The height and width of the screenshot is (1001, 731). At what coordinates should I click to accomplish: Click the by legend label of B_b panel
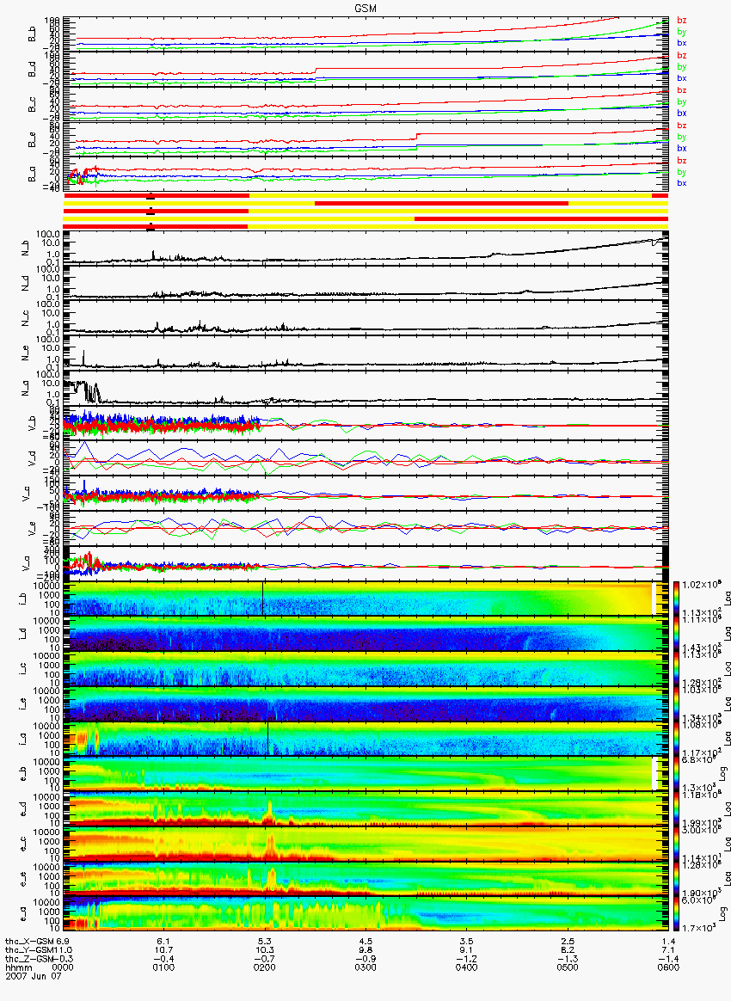(681, 32)
